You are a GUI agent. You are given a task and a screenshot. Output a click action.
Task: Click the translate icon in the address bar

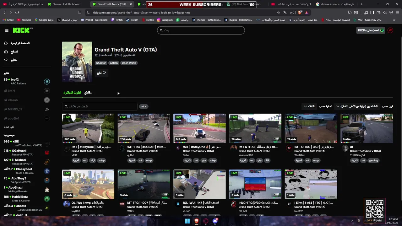(285, 13)
